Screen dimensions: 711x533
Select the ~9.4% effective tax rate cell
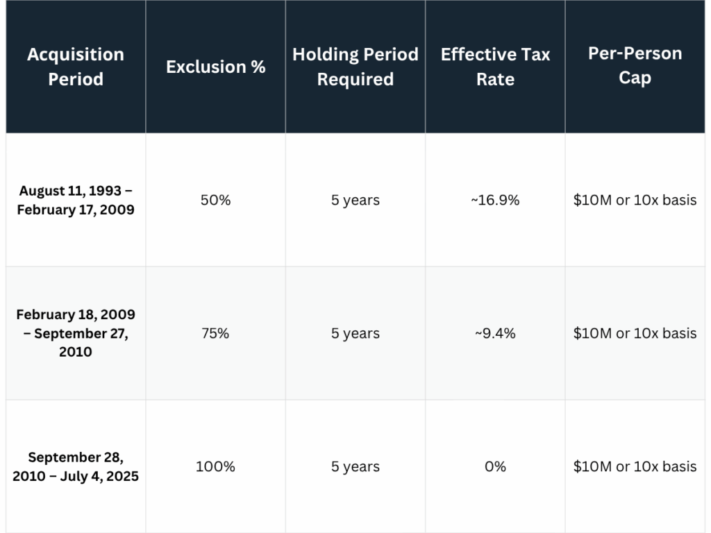click(495, 333)
